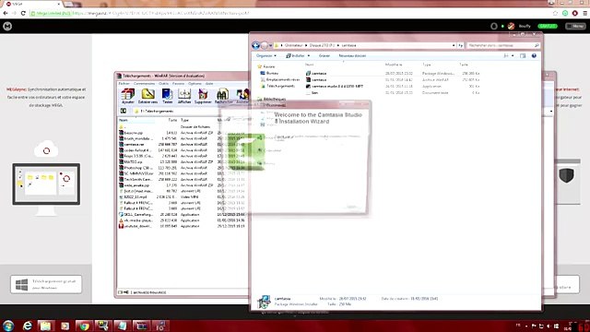
Task: Open Explorer address bar history dropdown
Action: [454, 45]
